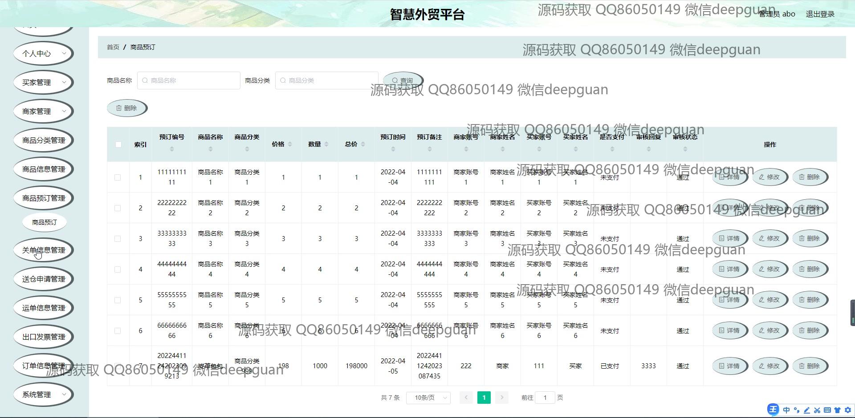Open the 10条/页 page size dropdown
This screenshot has height=418, width=855.
coord(428,398)
